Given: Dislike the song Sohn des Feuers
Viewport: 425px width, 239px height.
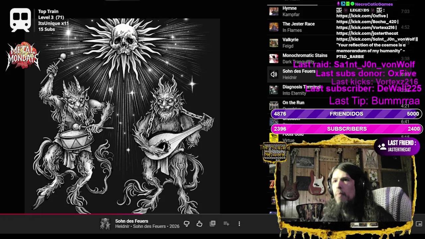Looking at the screenshot, I should [x=187, y=224].
